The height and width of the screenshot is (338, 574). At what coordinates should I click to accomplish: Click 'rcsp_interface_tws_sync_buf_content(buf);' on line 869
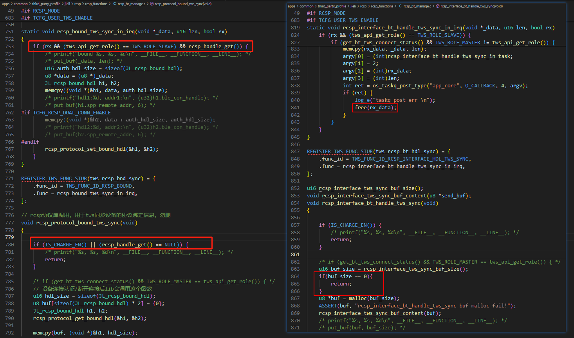coord(380,313)
